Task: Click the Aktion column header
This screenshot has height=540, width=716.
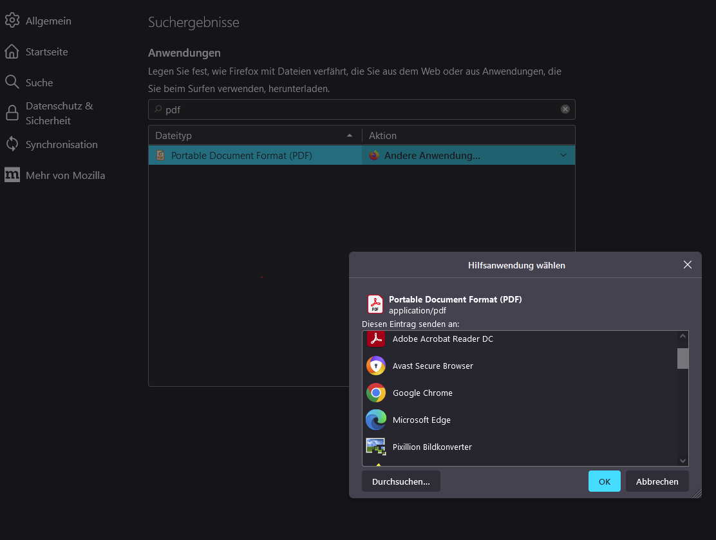Action: click(x=468, y=136)
